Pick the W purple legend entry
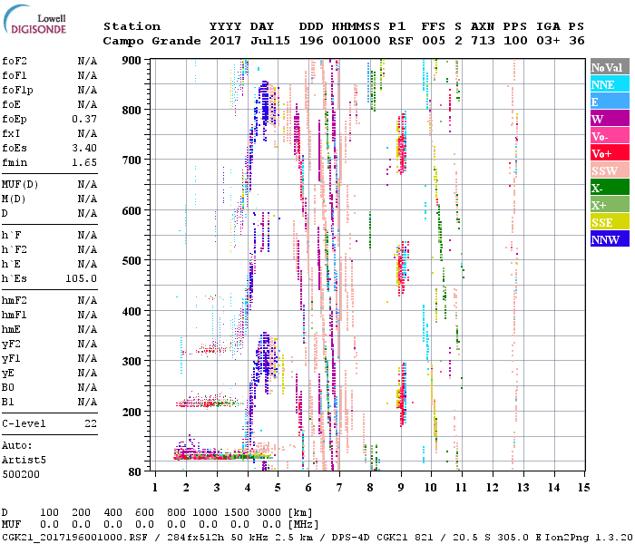This screenshot has width=635, height=544. (609, 119)
